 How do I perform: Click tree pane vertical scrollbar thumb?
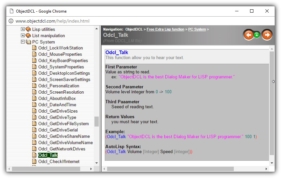[96, 122]
